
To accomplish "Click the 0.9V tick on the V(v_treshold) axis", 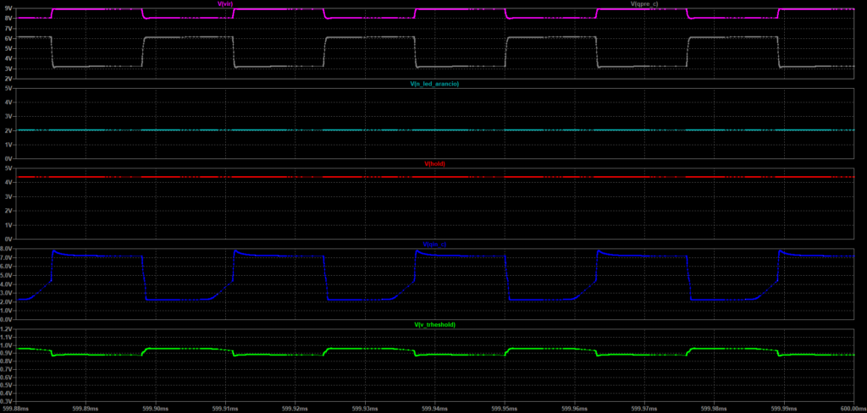I will [x=7, y=353].
